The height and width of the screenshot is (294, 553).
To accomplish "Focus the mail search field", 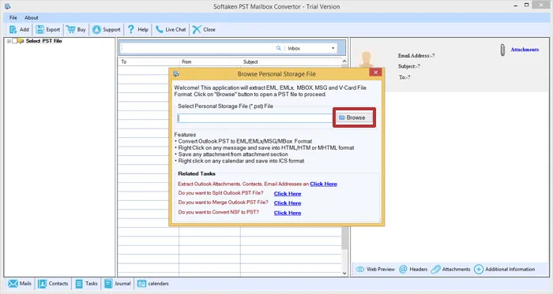I will (x=197, y=48).
